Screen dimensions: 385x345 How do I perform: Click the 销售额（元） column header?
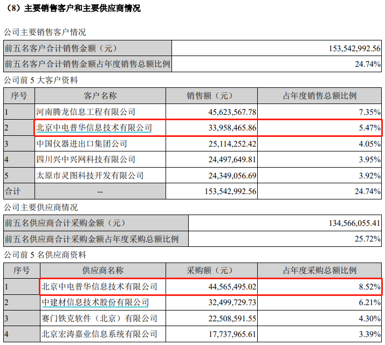click(210, 96)
